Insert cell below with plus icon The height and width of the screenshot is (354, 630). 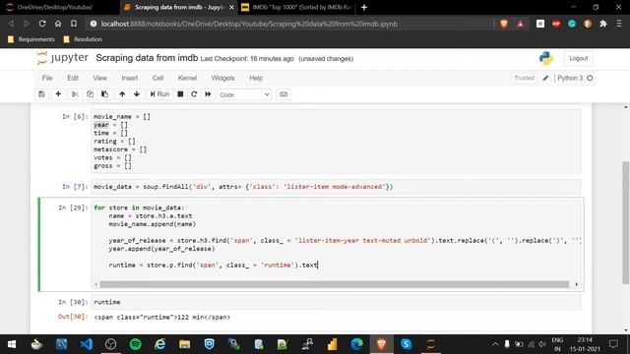(58, 94)
